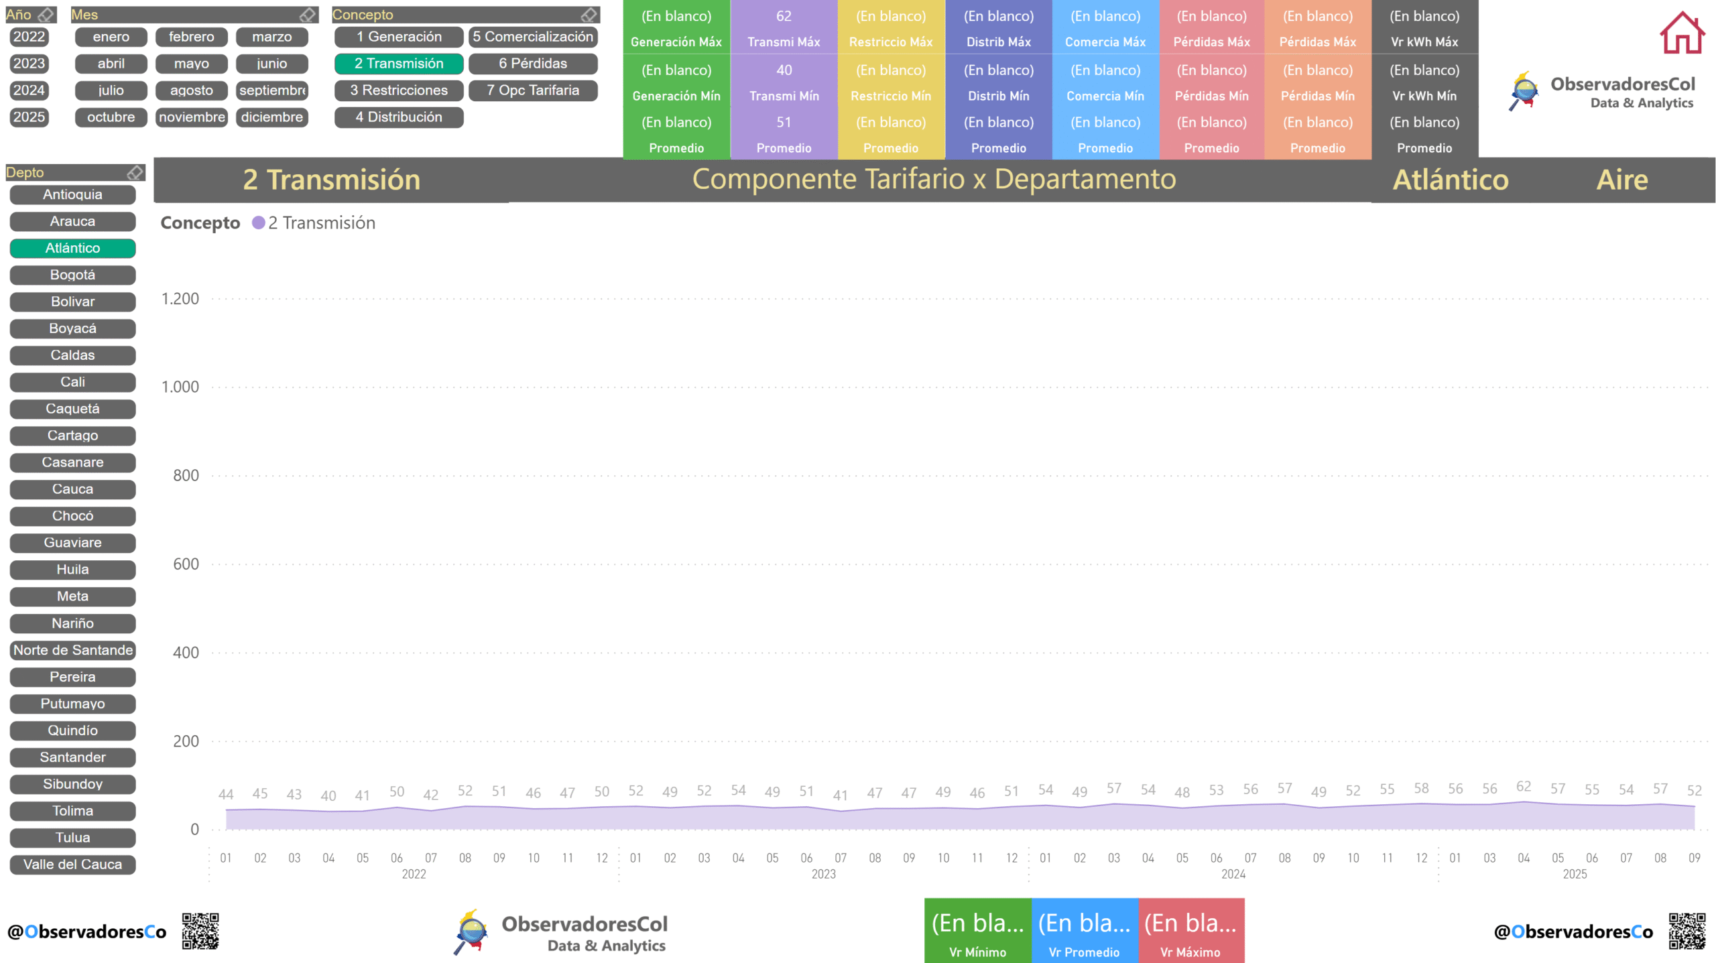This screenshot has width=1716, height=963.
Task: Choose Valle del Cauca department
Action: point(72,864)
